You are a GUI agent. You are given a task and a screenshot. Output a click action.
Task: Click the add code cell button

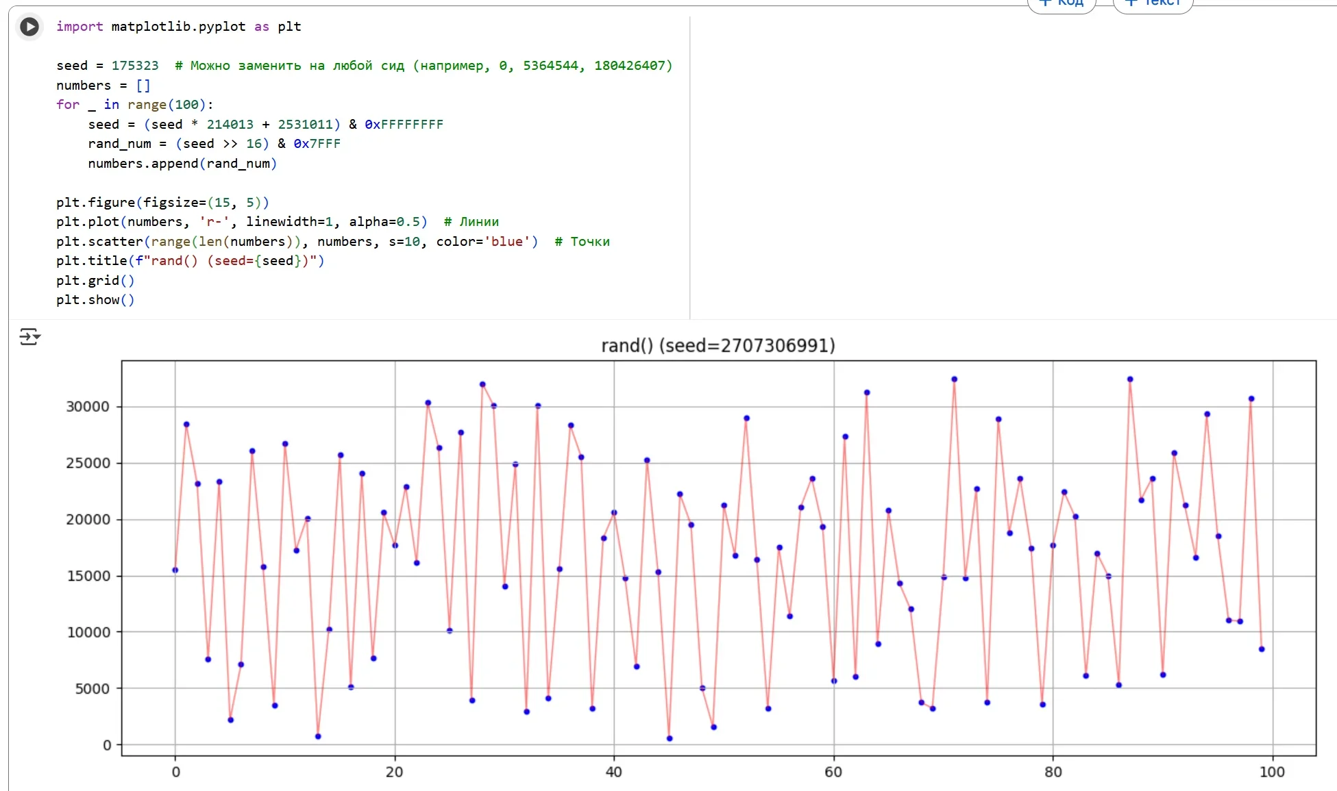coord(1062,4)
